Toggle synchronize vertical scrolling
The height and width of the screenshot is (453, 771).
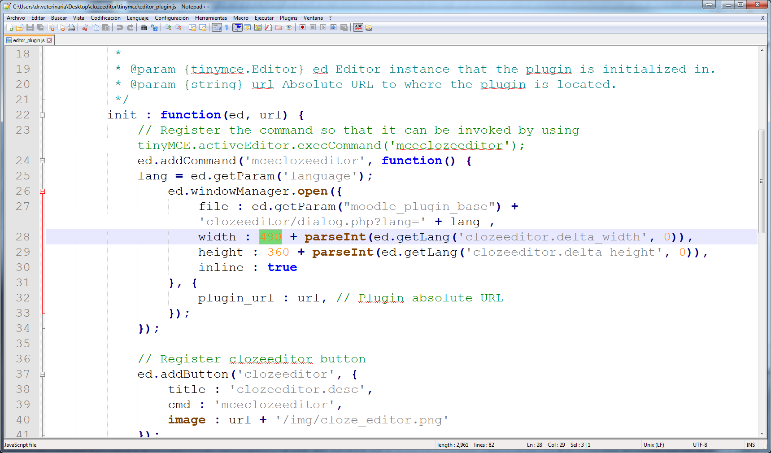tap(193, 27)
